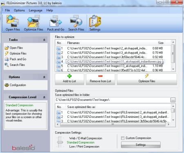Open the Options menu

[x=19, y=10]
